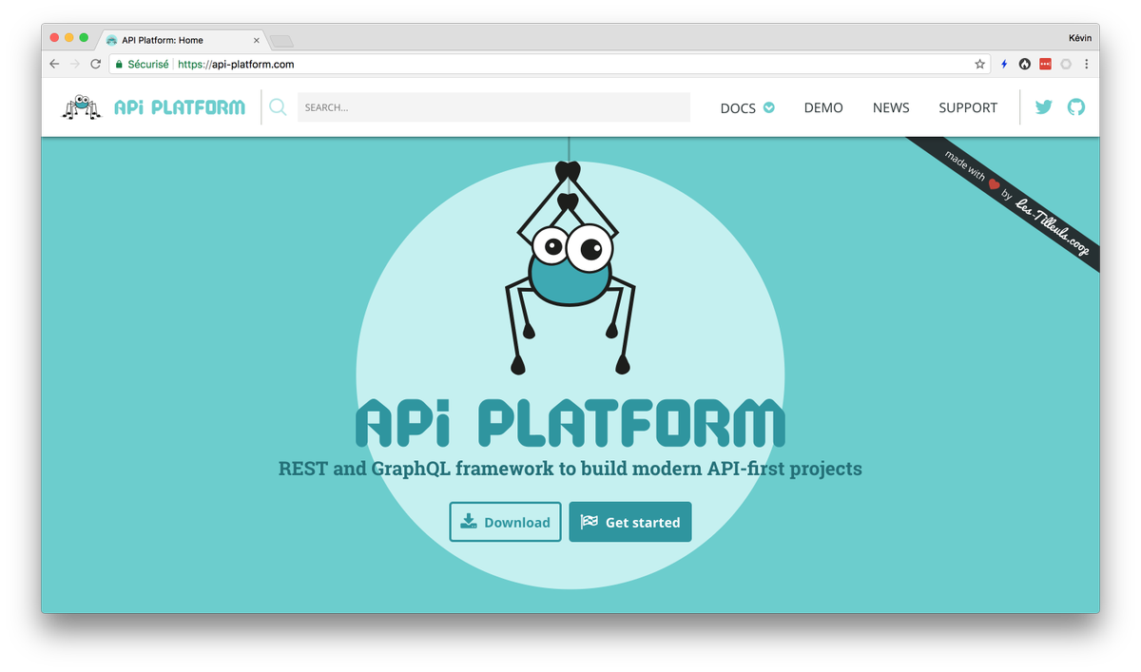Click the API PLATFORM header wordmark
Screen dimensions: 1141x672
click(x=180, y=107)
